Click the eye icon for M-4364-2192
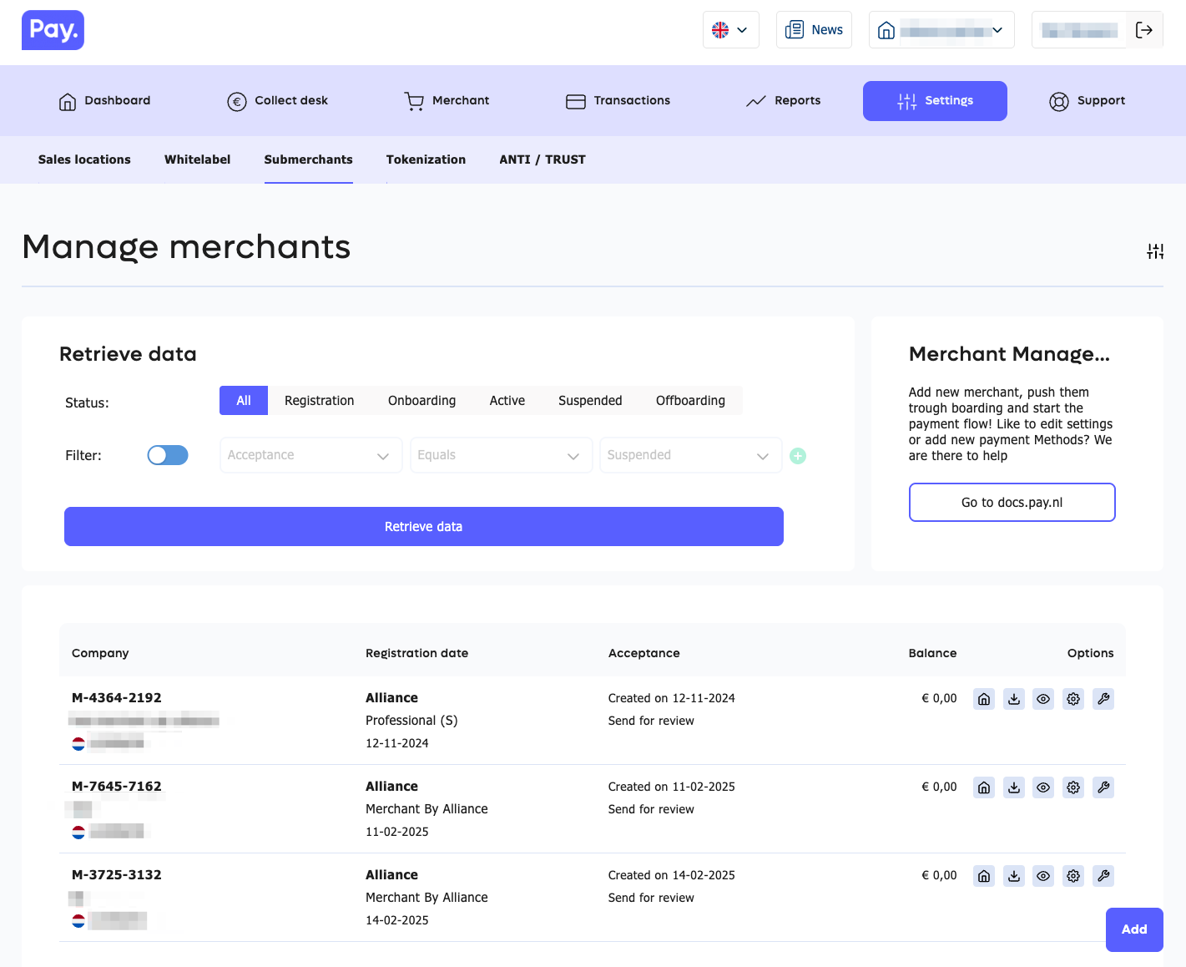Screen dimensions: 1186x967 pyautogui.click(x=1043, y=699)
